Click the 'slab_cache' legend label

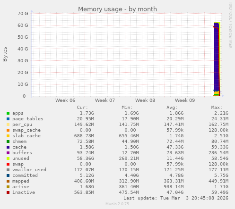[26, 136]
